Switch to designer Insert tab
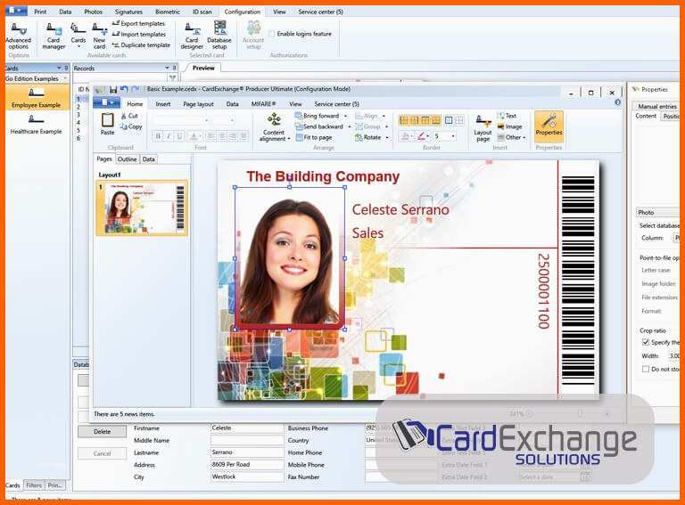The height and width of the screenshot is (505, 685). point(163,104)
